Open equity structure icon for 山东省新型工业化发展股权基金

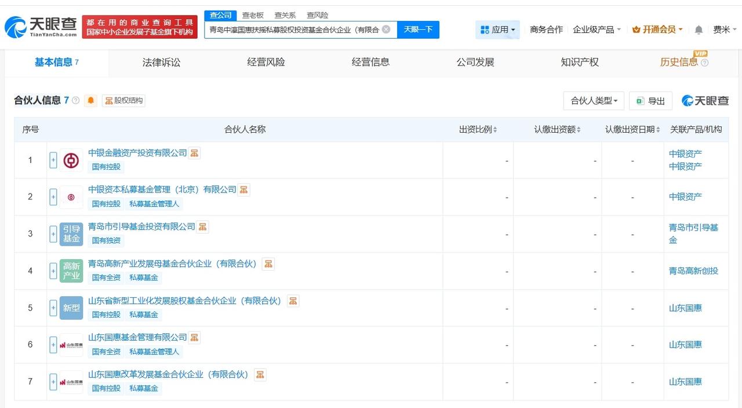tap(293, 301)
